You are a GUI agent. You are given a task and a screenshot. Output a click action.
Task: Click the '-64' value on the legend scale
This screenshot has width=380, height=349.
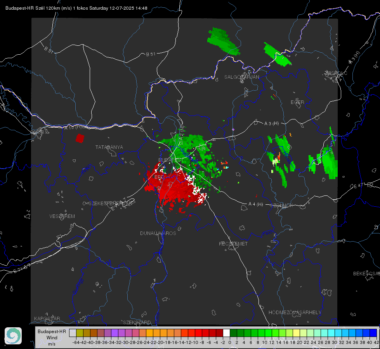[x=76, y=342]
